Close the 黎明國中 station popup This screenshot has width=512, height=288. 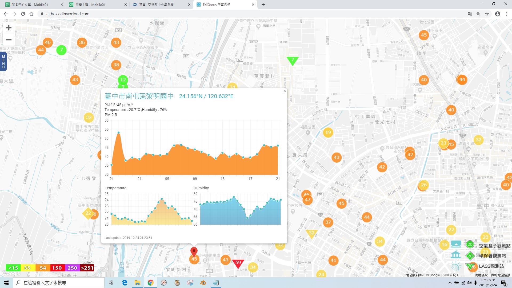pos(285,91)
